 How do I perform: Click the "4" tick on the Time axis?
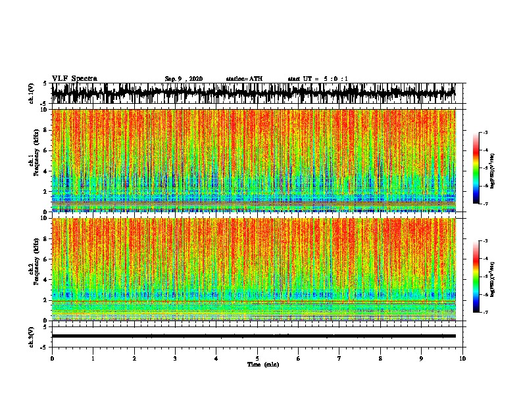(x=216, y=359)
